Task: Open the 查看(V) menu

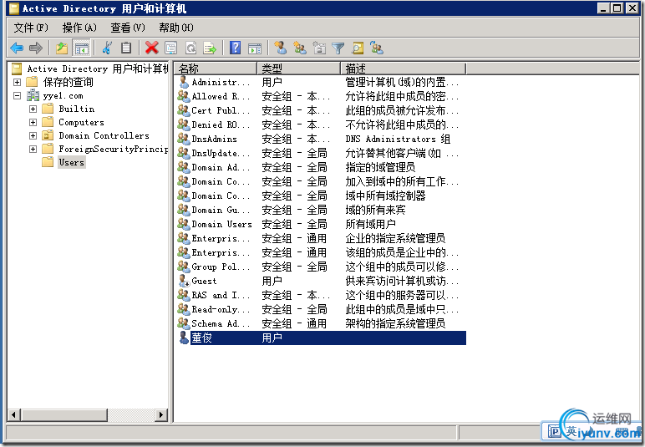Action: (128, 28)
